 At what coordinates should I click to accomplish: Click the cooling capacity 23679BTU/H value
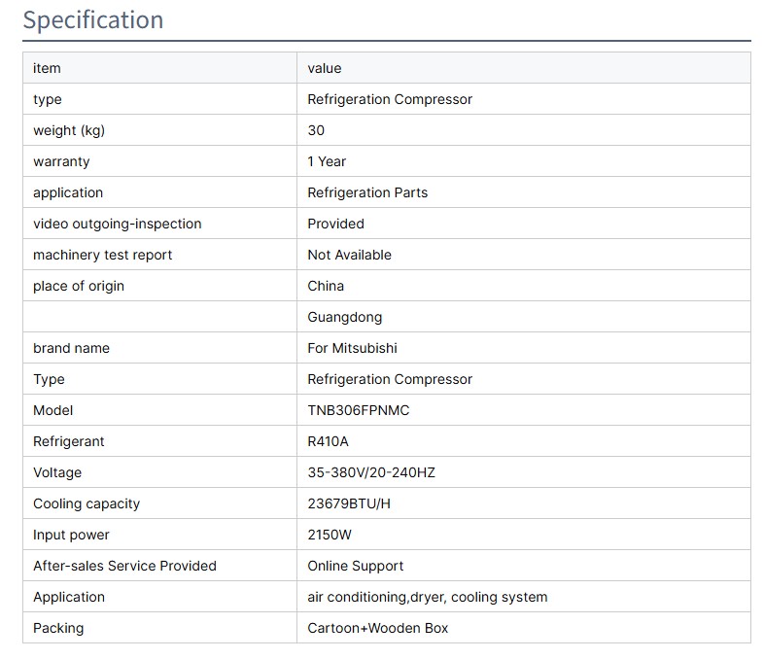(349, 503)
